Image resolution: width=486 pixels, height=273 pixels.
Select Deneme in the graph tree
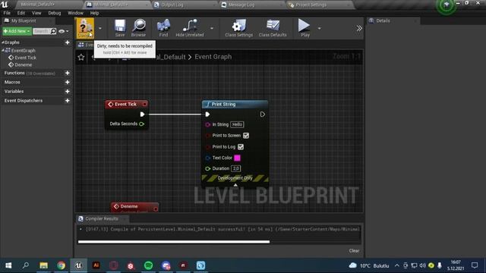24,64
